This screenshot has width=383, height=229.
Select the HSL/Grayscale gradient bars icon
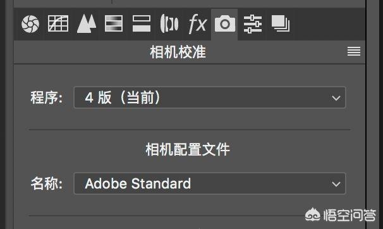[x=114, y=23]
